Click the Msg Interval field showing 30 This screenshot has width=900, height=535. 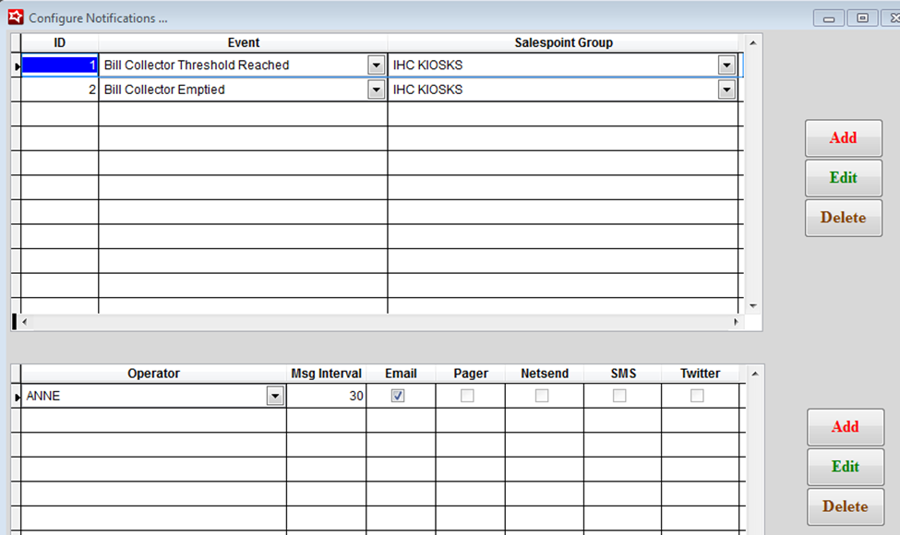click(x=326, y=397)
